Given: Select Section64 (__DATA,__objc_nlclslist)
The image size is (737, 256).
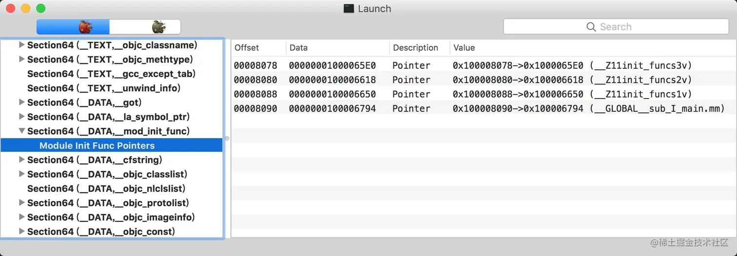Looking at the screenshot, I should pos(106,189).
